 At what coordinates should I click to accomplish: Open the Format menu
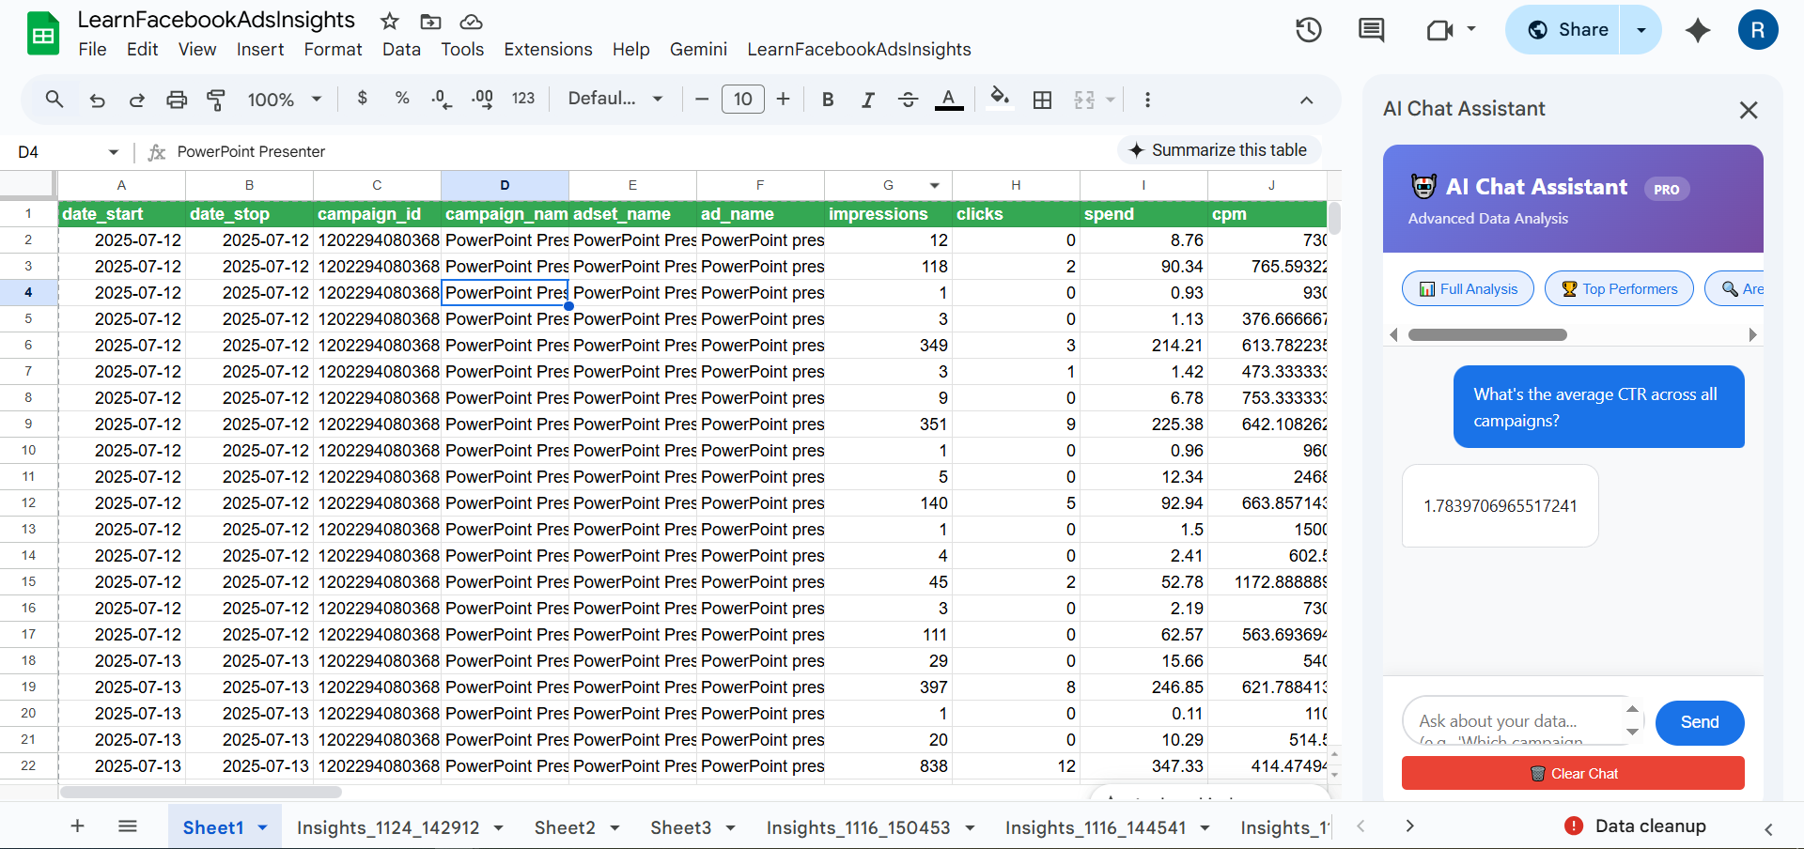[333, 49]
